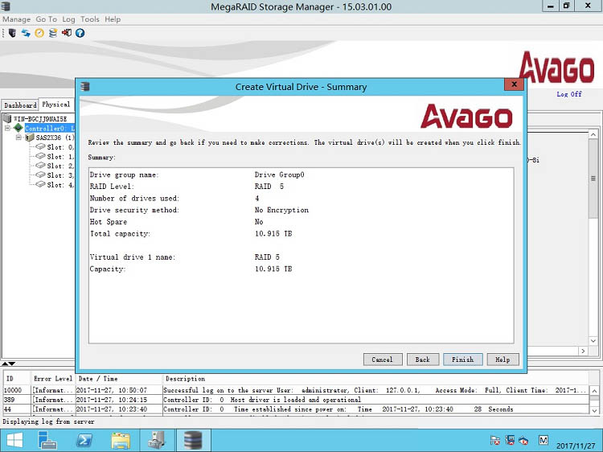The width and height of the screenshot is (603, 452).
Task: Click the MegaRAID database taskbar icon
Action: [x=193, y=441]
